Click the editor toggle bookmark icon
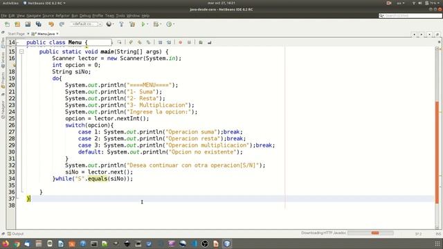The image size is (443, 249). (x=149, y=42)
